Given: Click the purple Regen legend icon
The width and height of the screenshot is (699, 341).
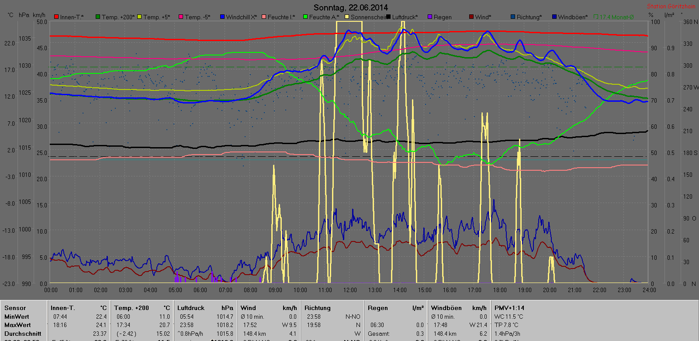Looking at the screenshot, I should (430, 17).
